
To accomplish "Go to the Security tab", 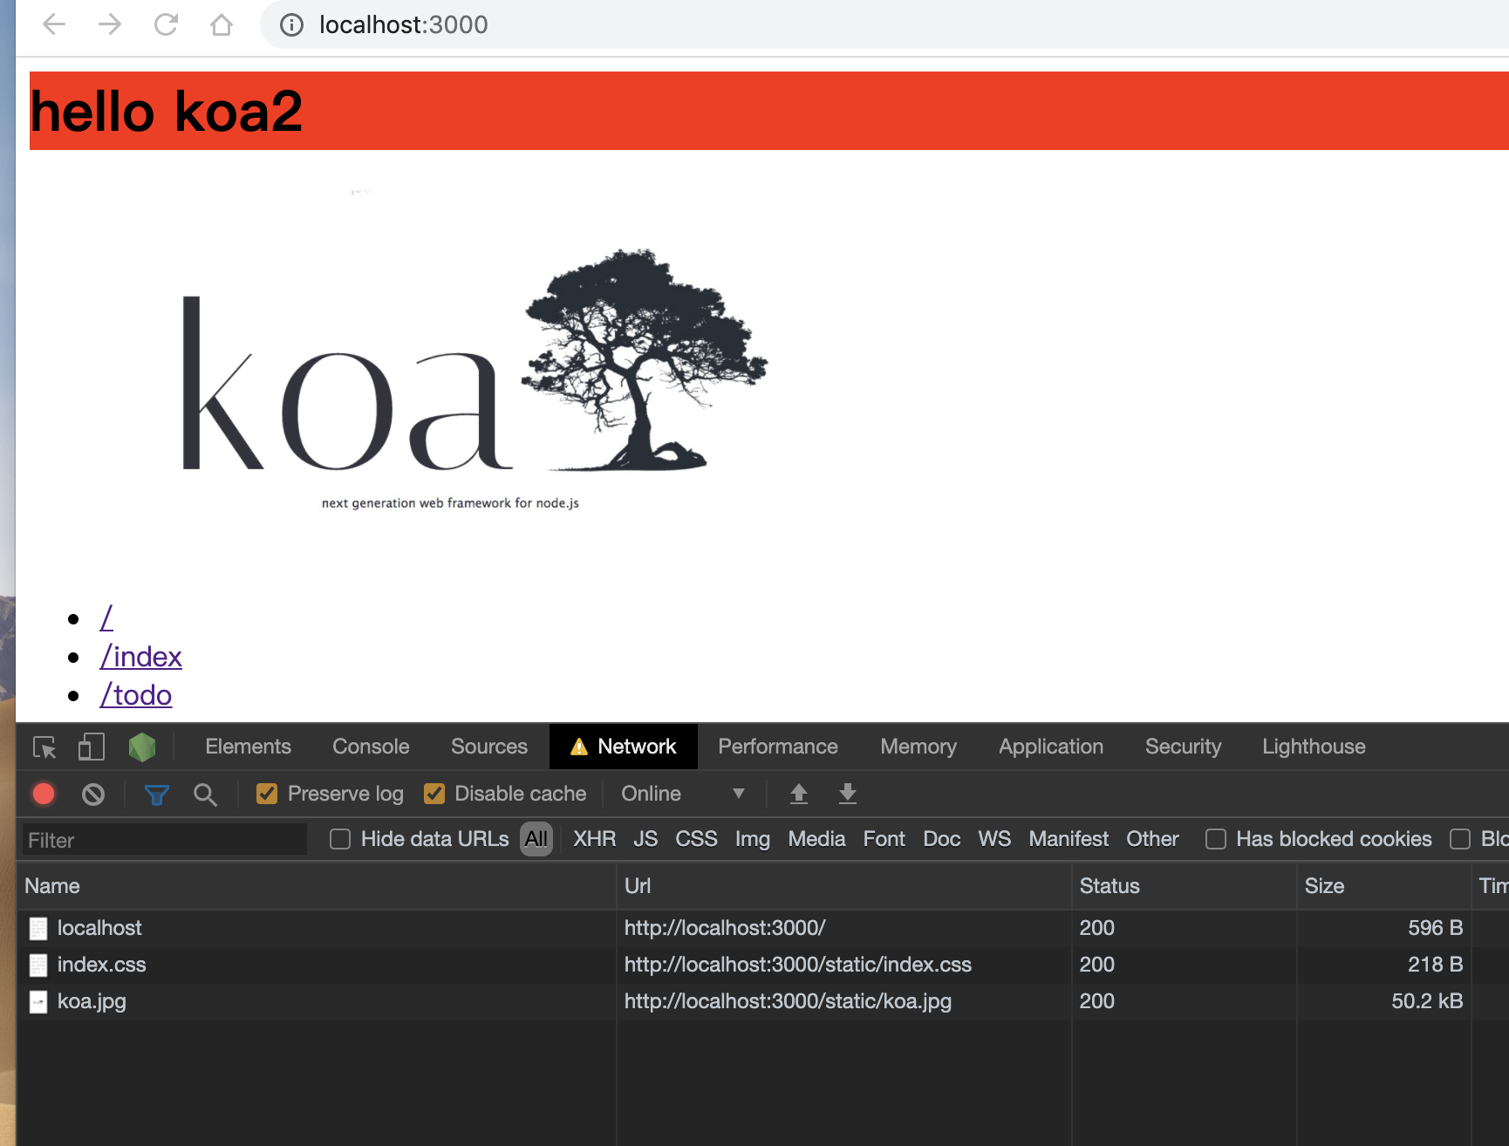I will tap(1184, 747).
